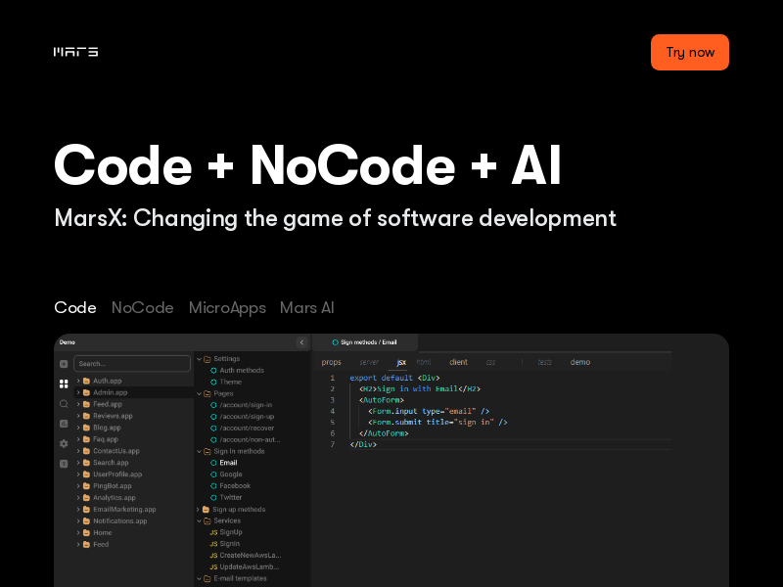Click the ContactUs.app folder icon
Viewport: 783px width, 587px height.
point(86,451)
